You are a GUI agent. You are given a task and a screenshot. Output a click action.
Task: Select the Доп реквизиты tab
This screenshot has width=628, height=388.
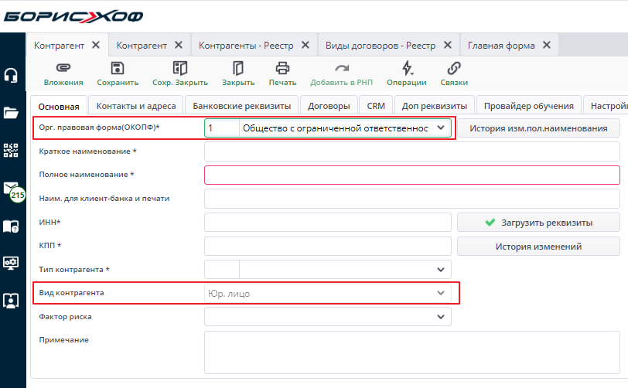click(x=435, y=106)
